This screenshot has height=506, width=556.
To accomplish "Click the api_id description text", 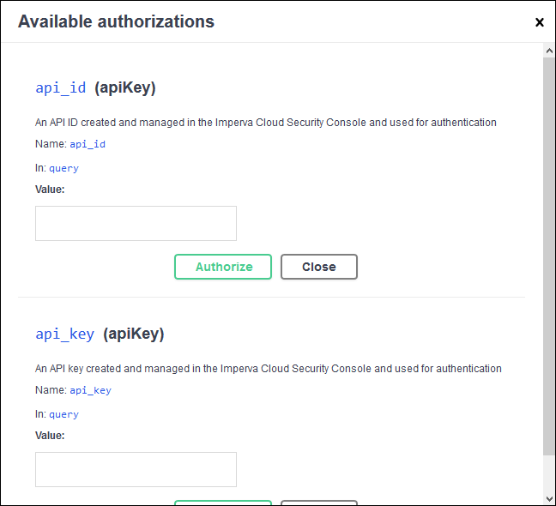I will coord(266,123).
